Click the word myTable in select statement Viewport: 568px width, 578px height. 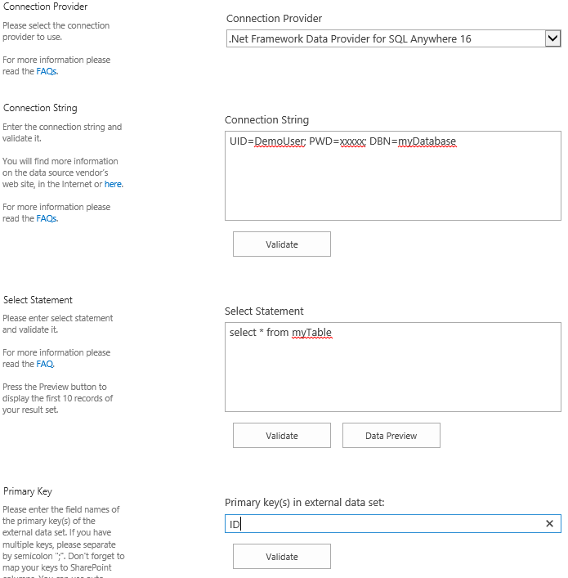311,333
